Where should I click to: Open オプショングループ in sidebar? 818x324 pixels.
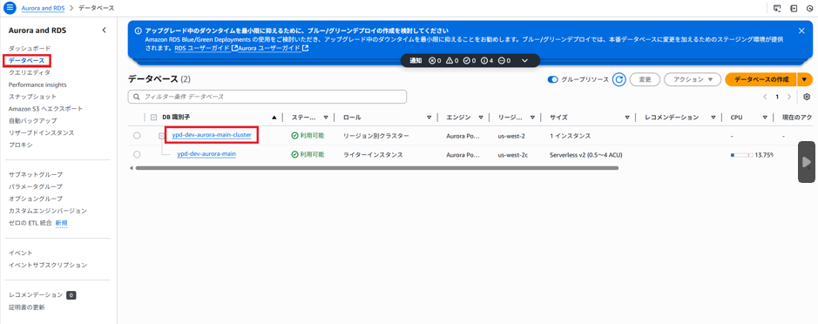pyautogui.click(x=36, y=199)
